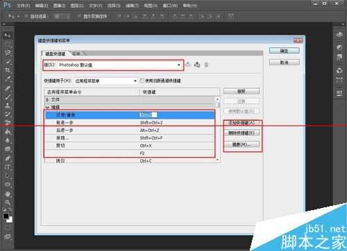Collapse the 编辑 group in the list
Screen dimensions: 347x251
pos(47,107)
